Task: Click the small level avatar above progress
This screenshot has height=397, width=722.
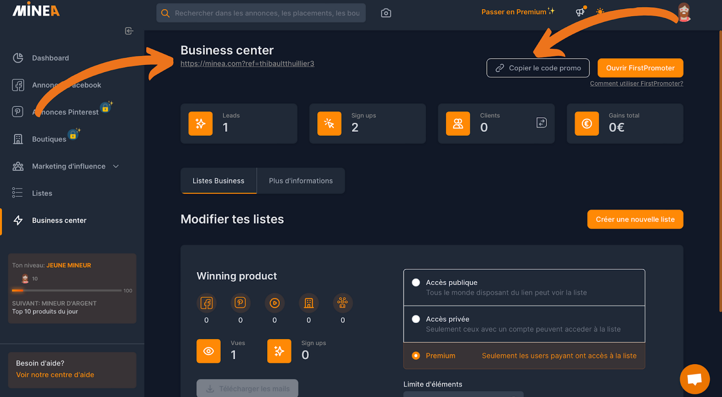Action: [25, 279]
